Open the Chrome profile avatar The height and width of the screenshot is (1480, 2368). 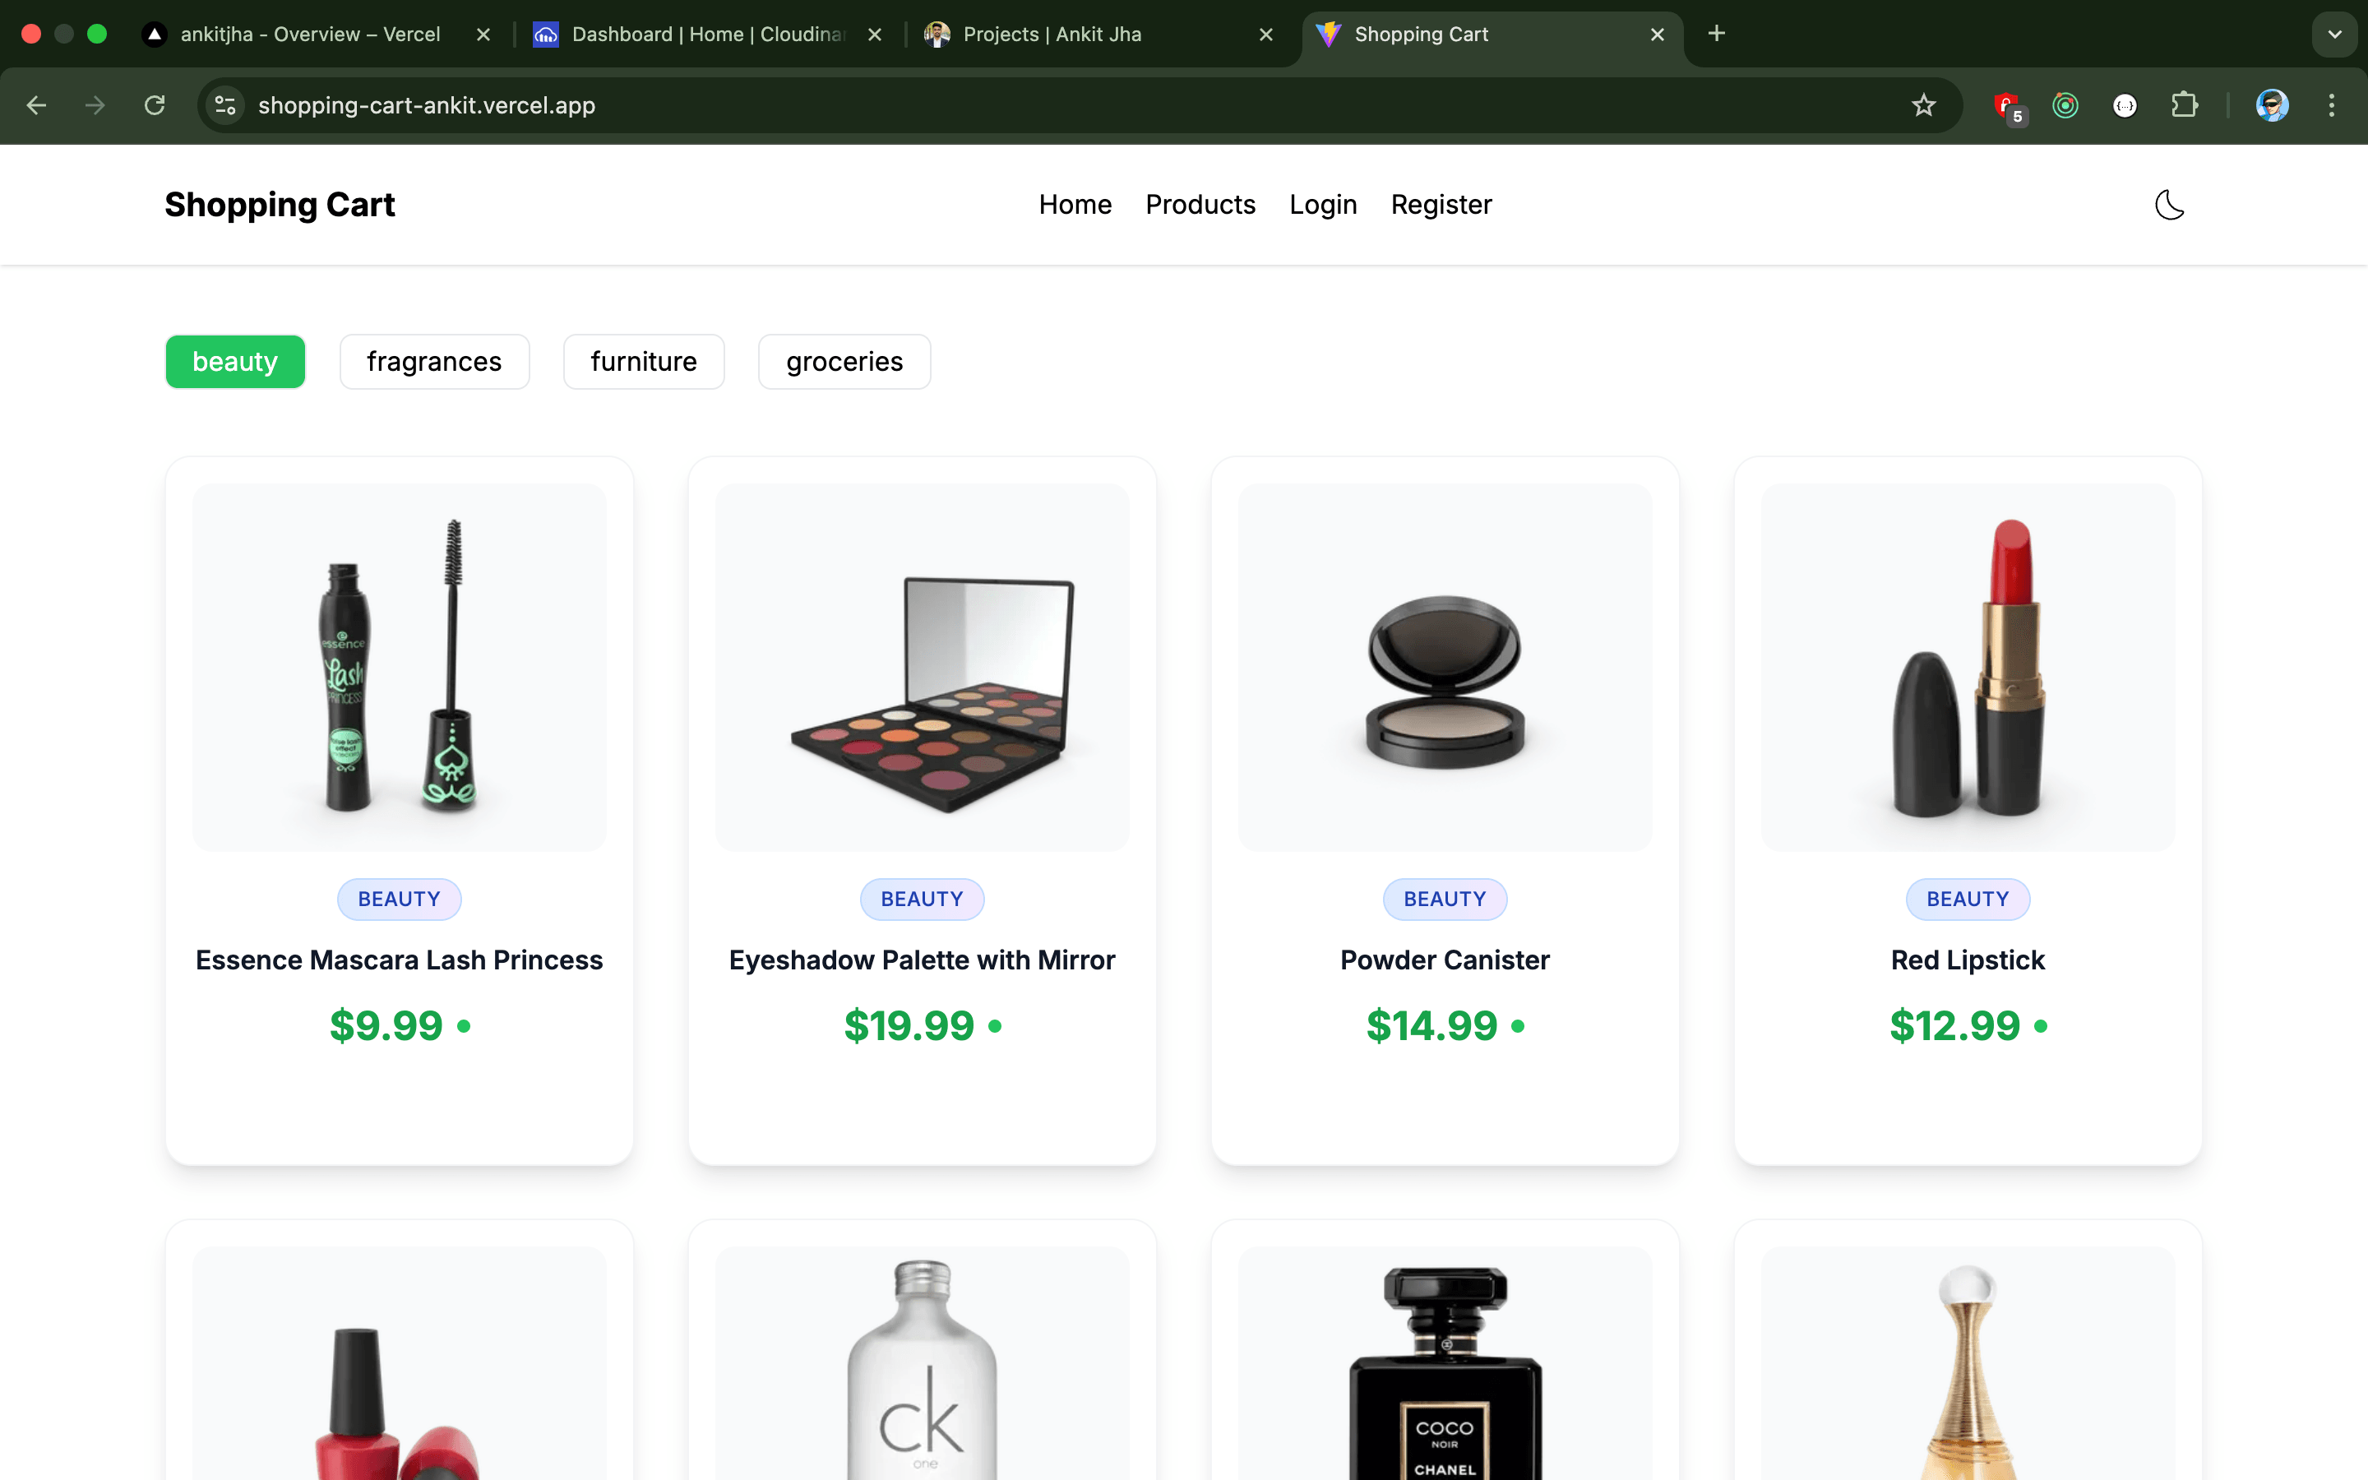click(x=2272, y=104)
